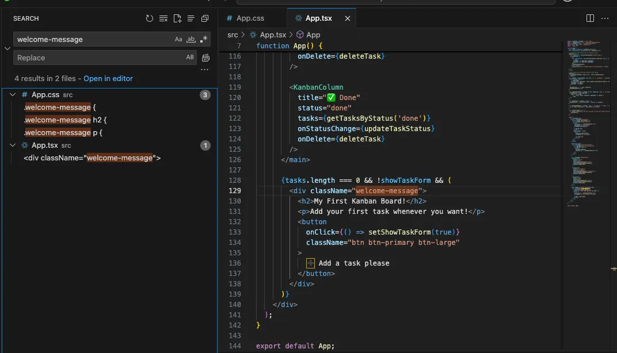Refresh the search results
Viewport: 617px width, 353px height.
[150, 18]
